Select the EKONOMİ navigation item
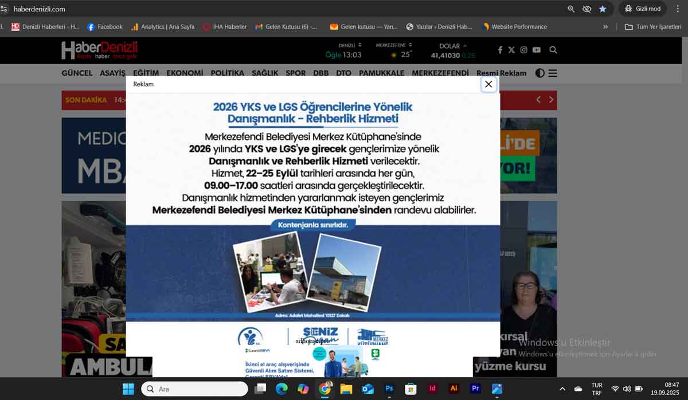Screen dimensions: 688x400 185,73
